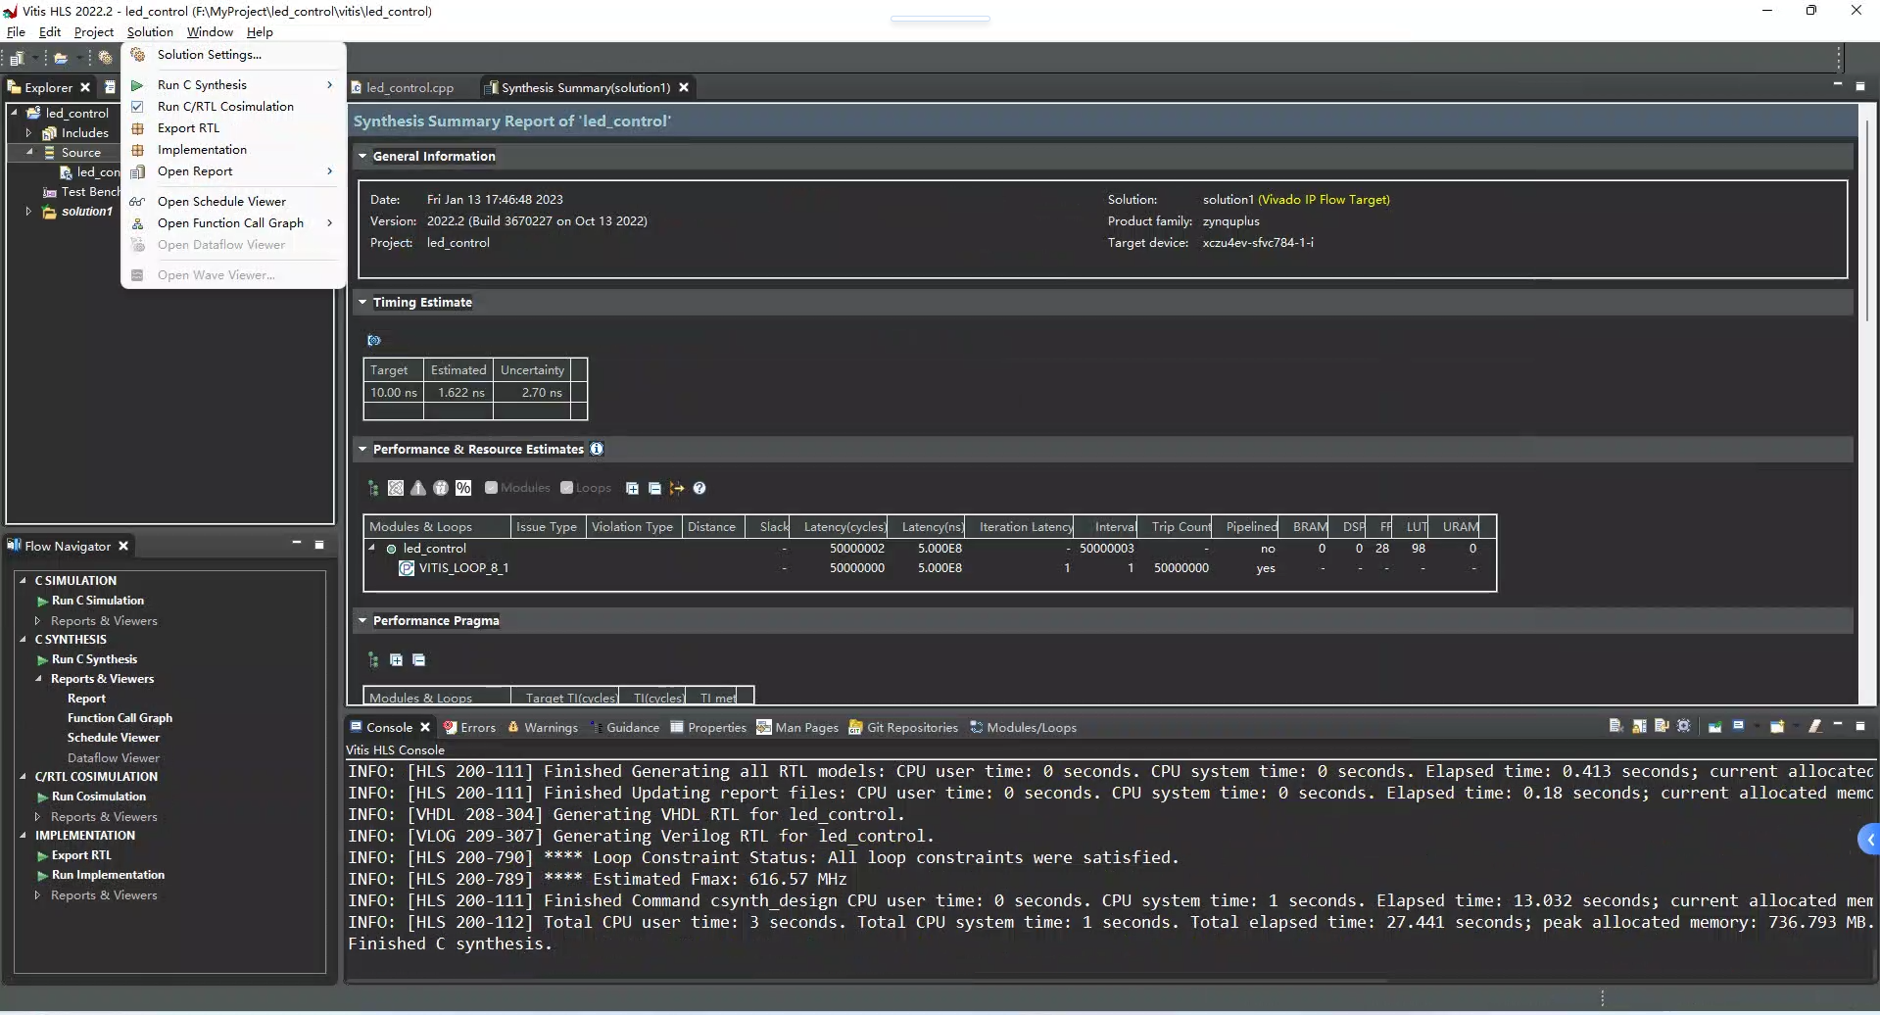Open Solution Settings from the Solution menu
The width and height of the screenshot is (1880, 1015).
[232, 55]
